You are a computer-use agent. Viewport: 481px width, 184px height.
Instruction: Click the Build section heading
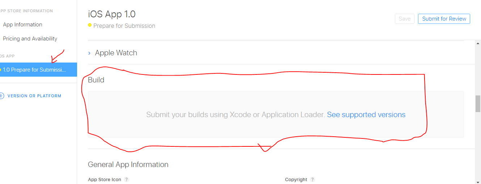point(96,80)
